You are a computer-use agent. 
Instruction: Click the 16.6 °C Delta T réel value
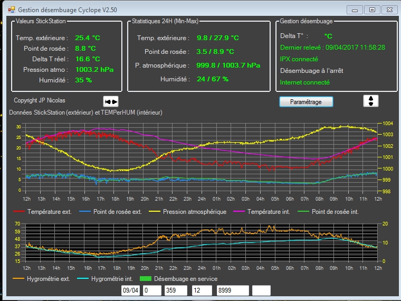coord(88,59)
